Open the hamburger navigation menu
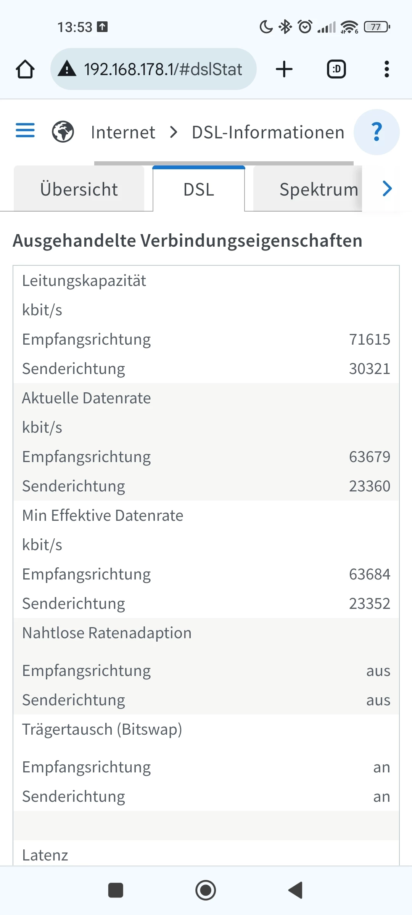 [25, 130]
